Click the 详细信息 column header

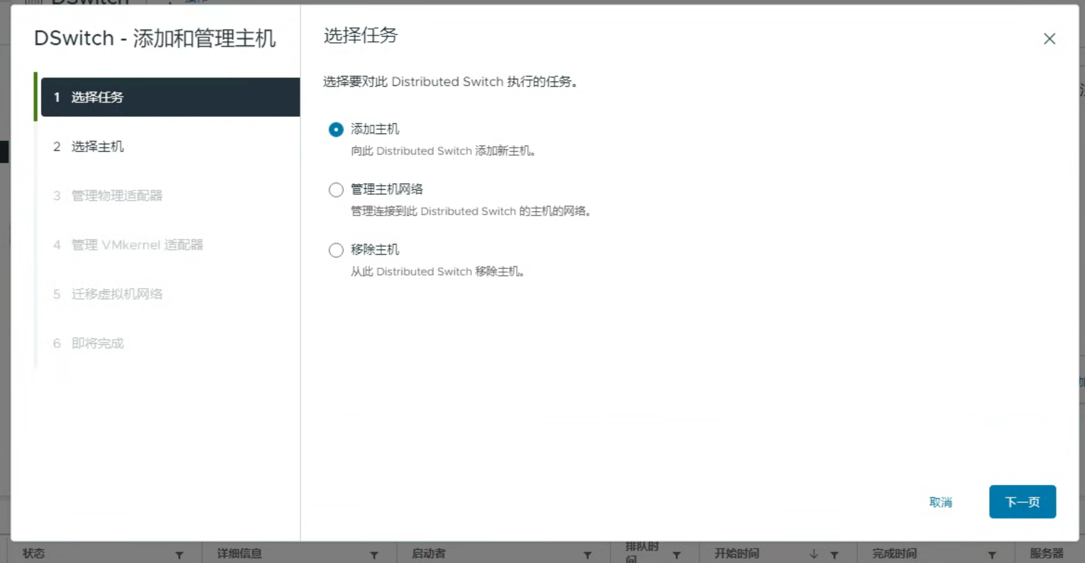click(239, 554)
